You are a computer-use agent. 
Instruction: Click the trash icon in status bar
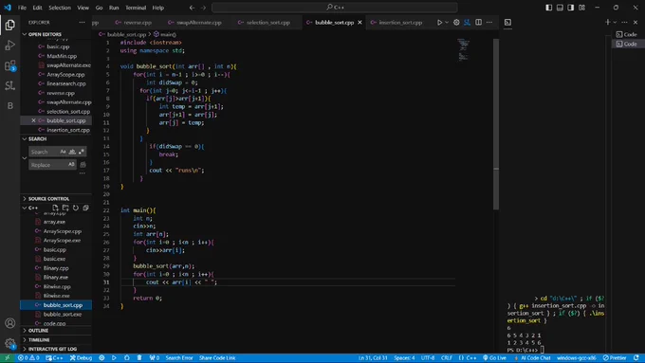[139, 357]
